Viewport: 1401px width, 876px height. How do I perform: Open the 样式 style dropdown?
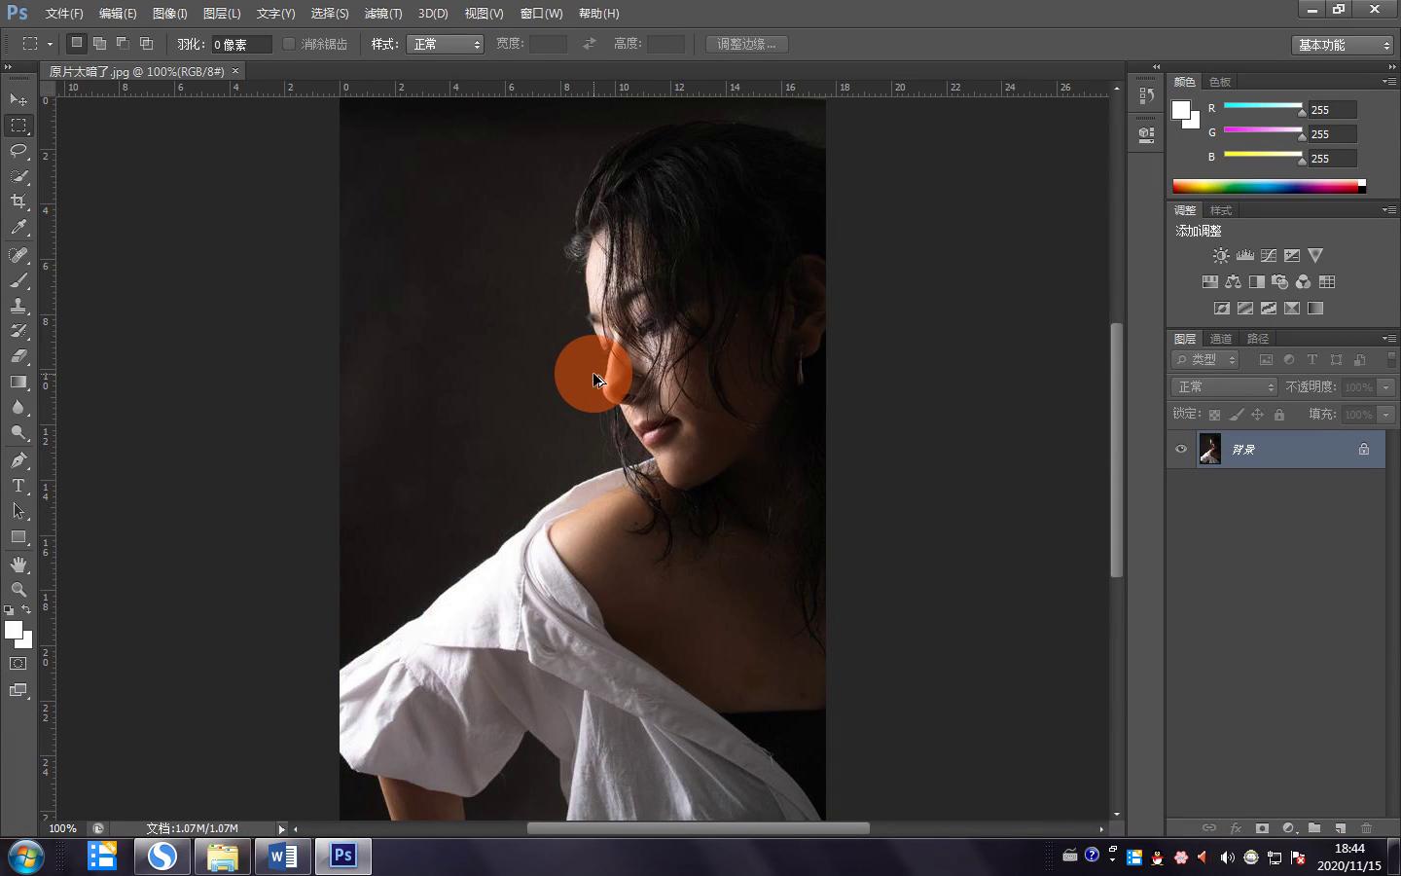tap(445, 45)
